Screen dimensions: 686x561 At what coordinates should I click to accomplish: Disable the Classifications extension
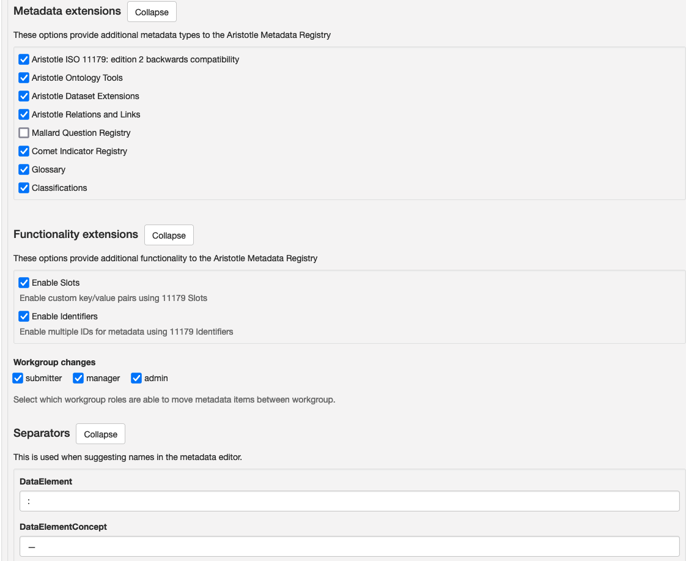[x=24, y=188]
